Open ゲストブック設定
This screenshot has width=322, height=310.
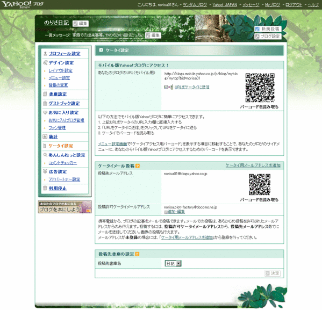point(64,104)
